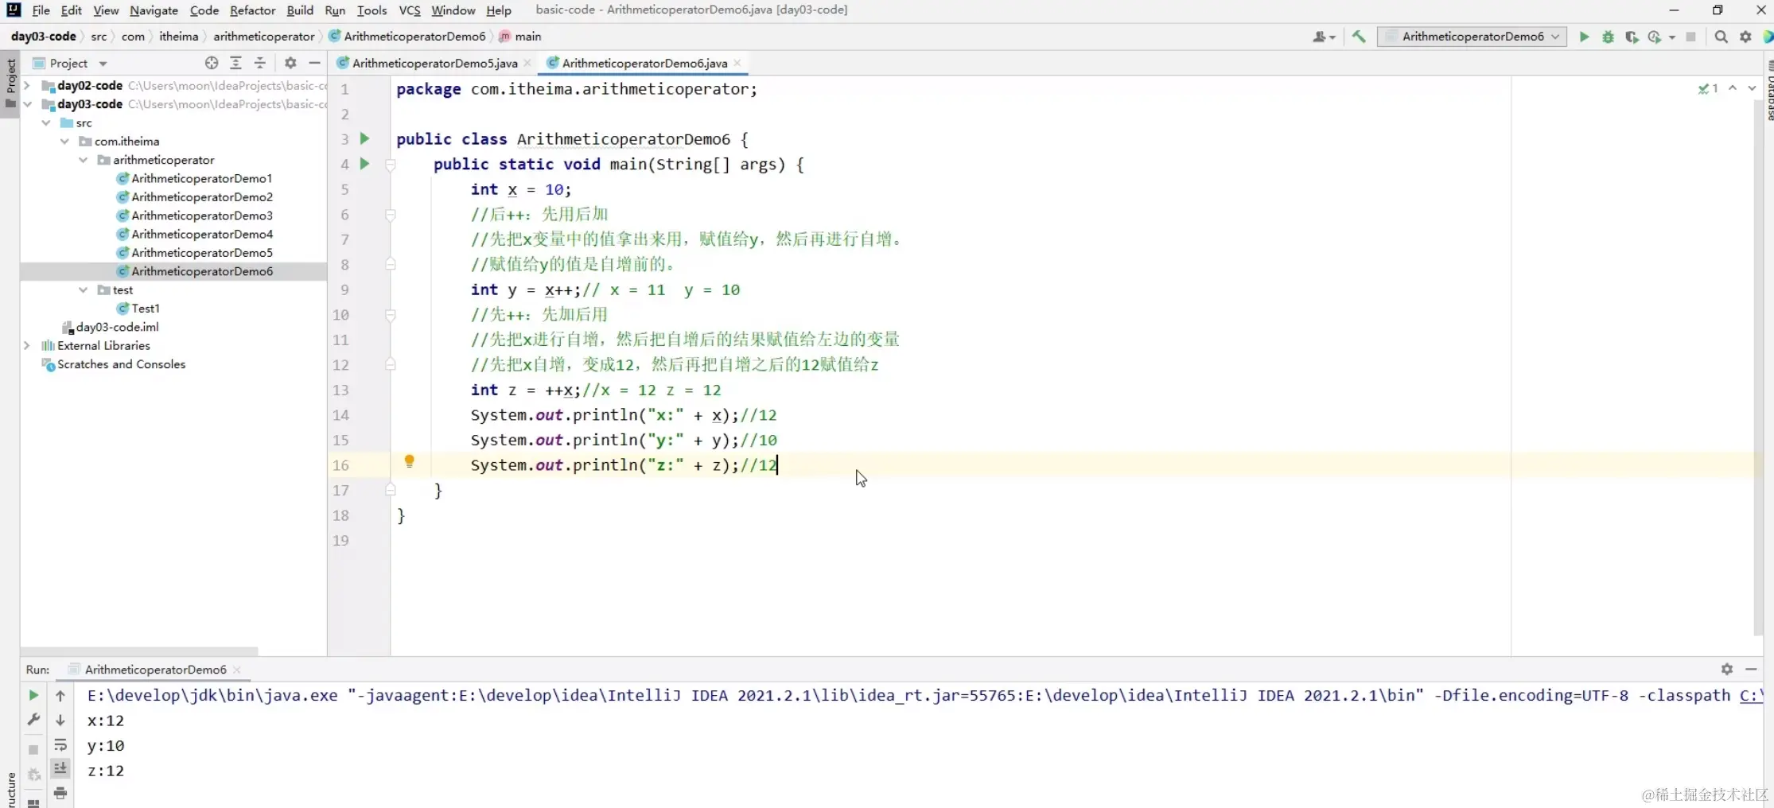The image size is (1774, 808).
Task: Select the ArithmeticoperatorDemo6 Run tab
Action: click(x=155, y=670)
